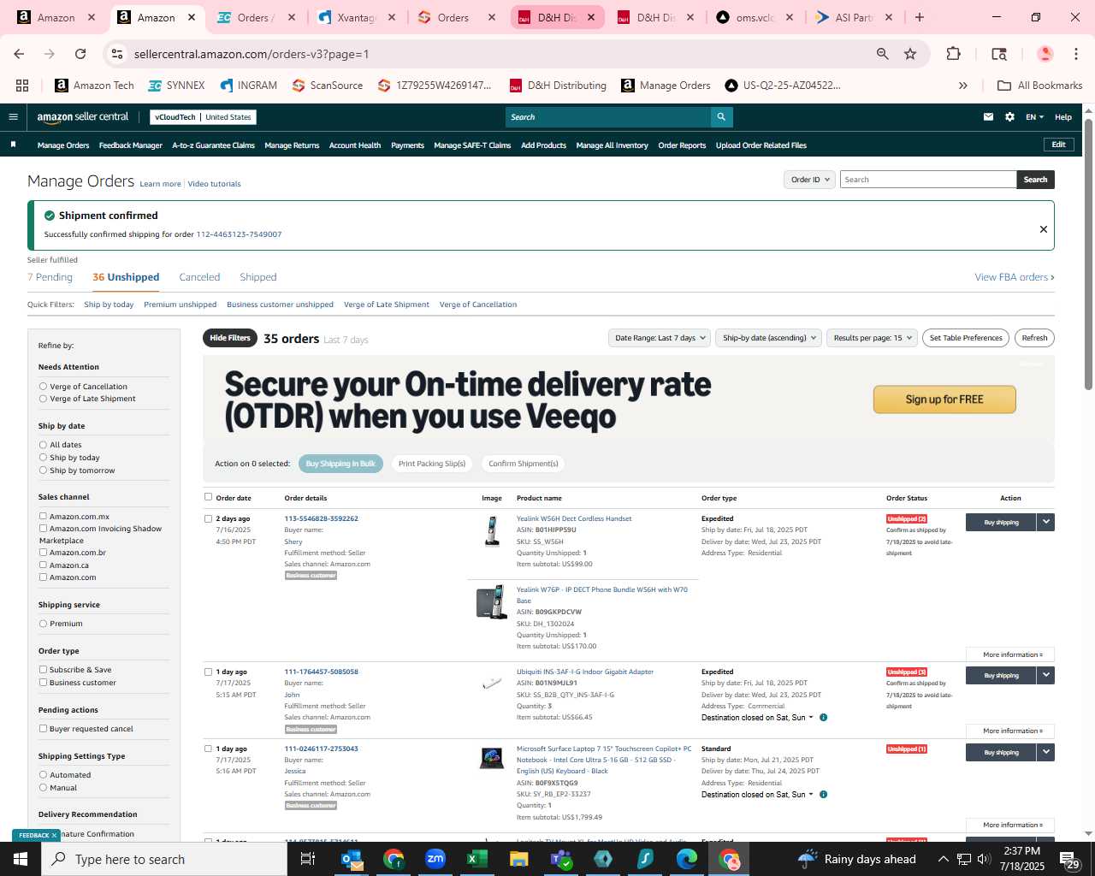Open order link 111-1764457-5085058
Viewport: 1095px width, 876px height.
pos(321,672)
